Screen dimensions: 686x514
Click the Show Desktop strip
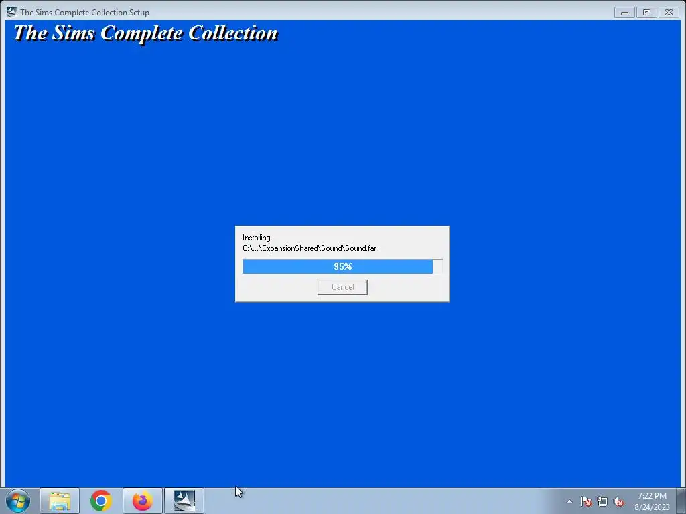click(x=681, y=501)
